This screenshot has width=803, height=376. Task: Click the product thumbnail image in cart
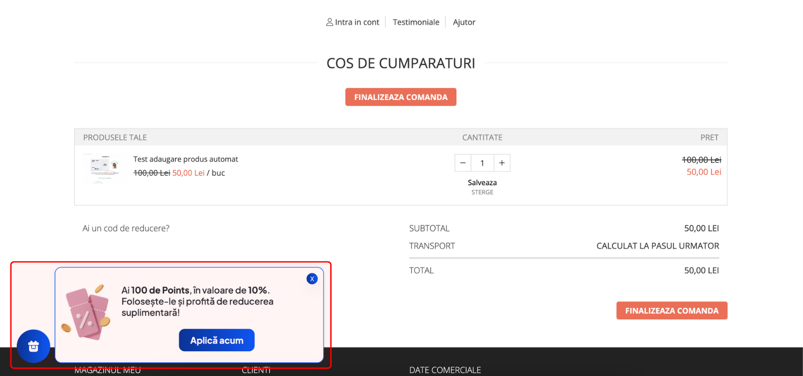coord(104,167)
